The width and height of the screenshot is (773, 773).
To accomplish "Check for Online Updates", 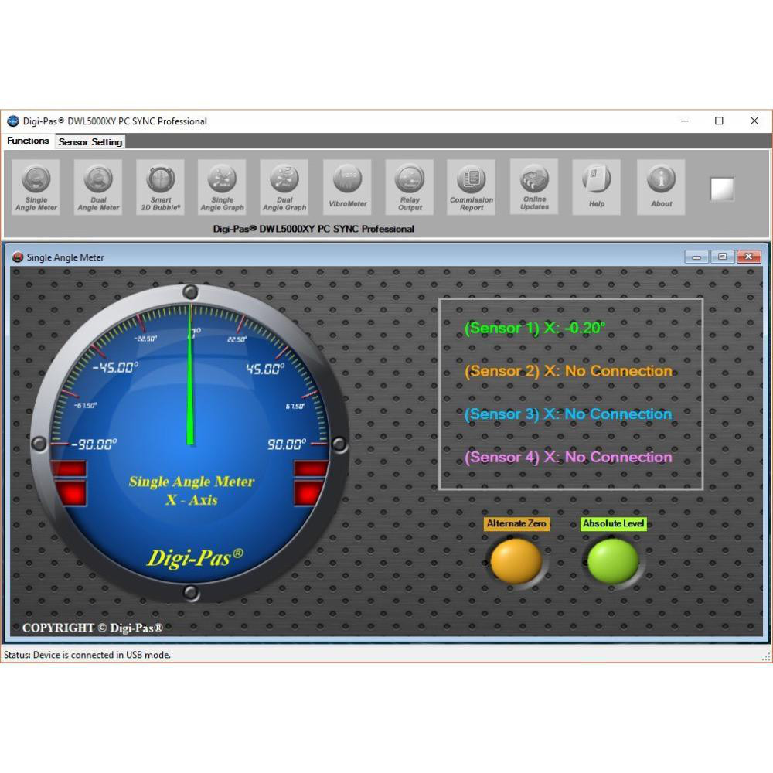I will 533,186.
